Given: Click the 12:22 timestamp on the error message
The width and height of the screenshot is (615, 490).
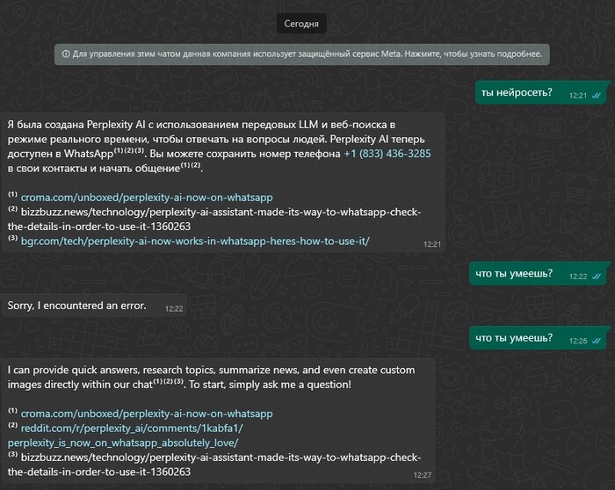Looking at the screenshot, I should (x=174, y=308).
